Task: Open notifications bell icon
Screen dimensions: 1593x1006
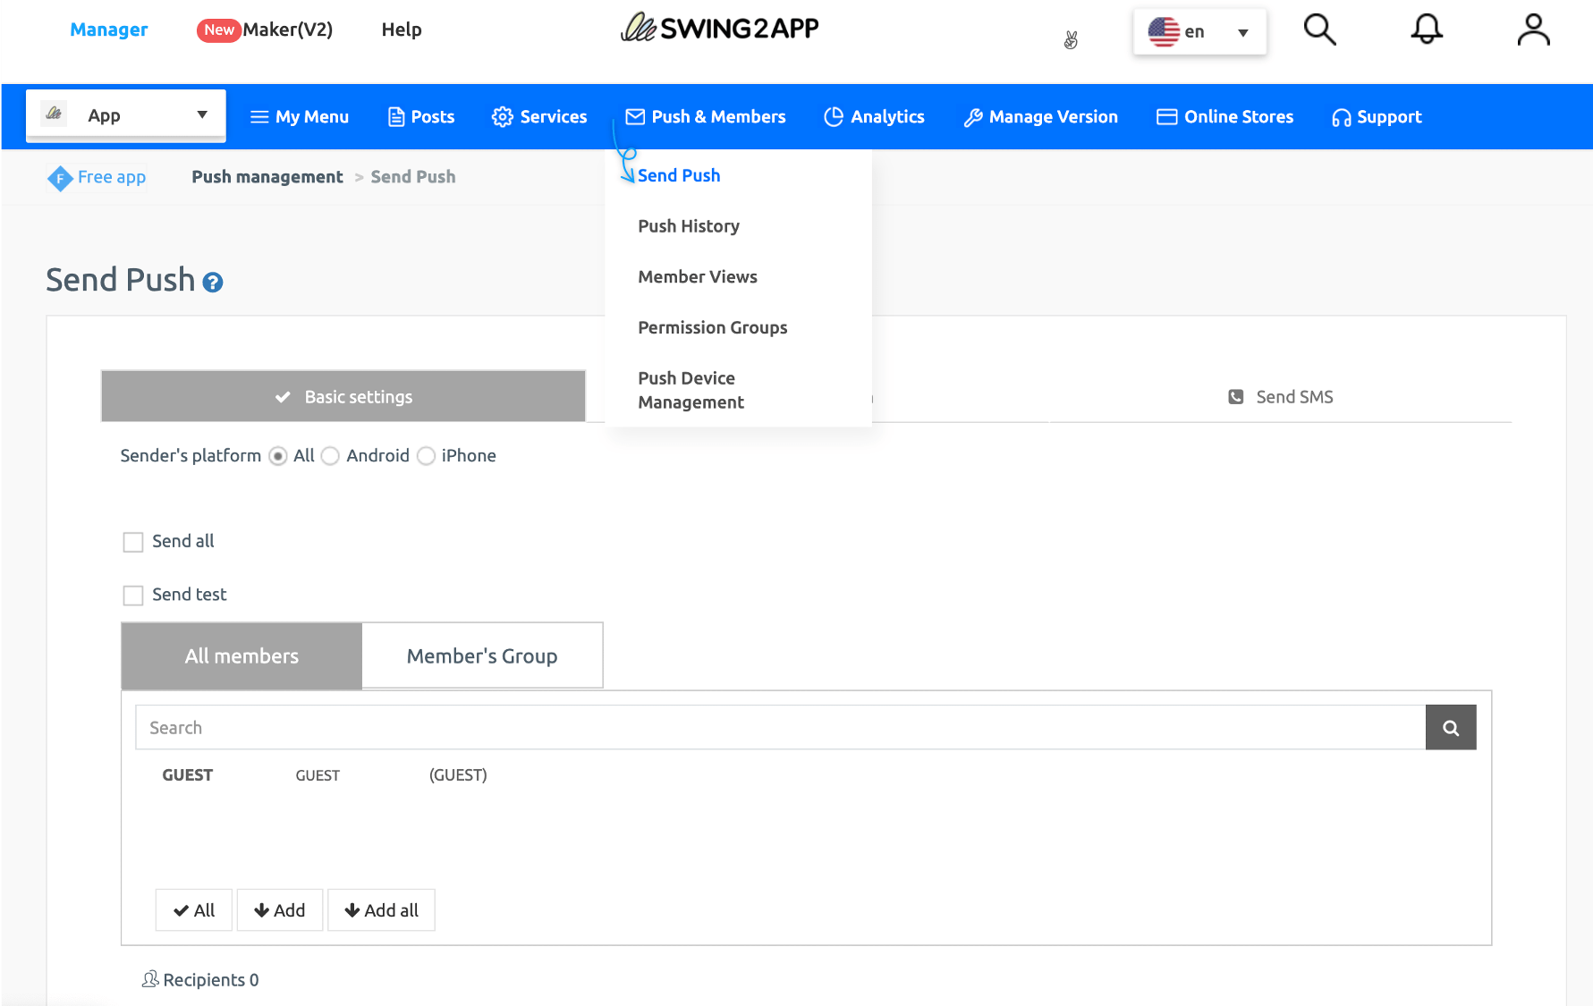Action: [x=1427, y=30]
